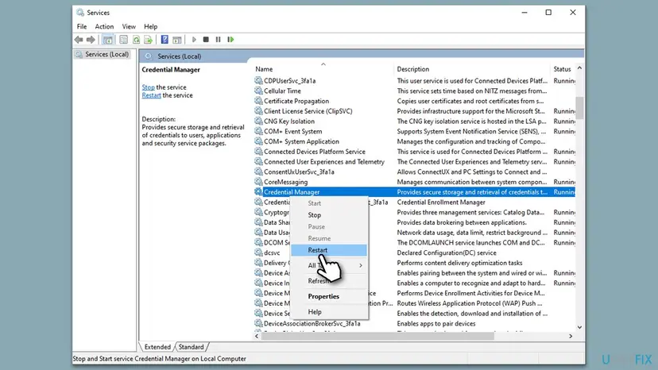
Task: Select Connected Devices Platform Service row
Action: (x=315, y=152)
